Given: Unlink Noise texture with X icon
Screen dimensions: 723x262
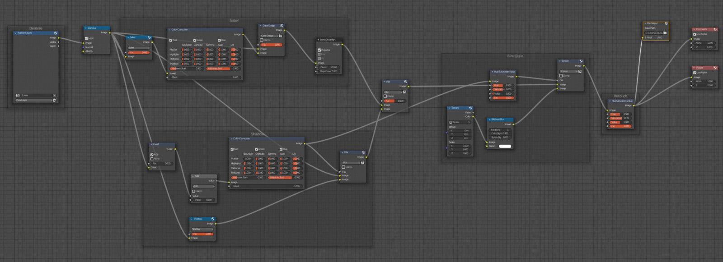Looking at the screenshot, I should [x=469, y=122].
